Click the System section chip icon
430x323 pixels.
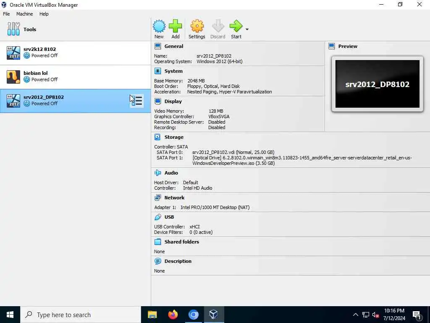pos(158,71)
